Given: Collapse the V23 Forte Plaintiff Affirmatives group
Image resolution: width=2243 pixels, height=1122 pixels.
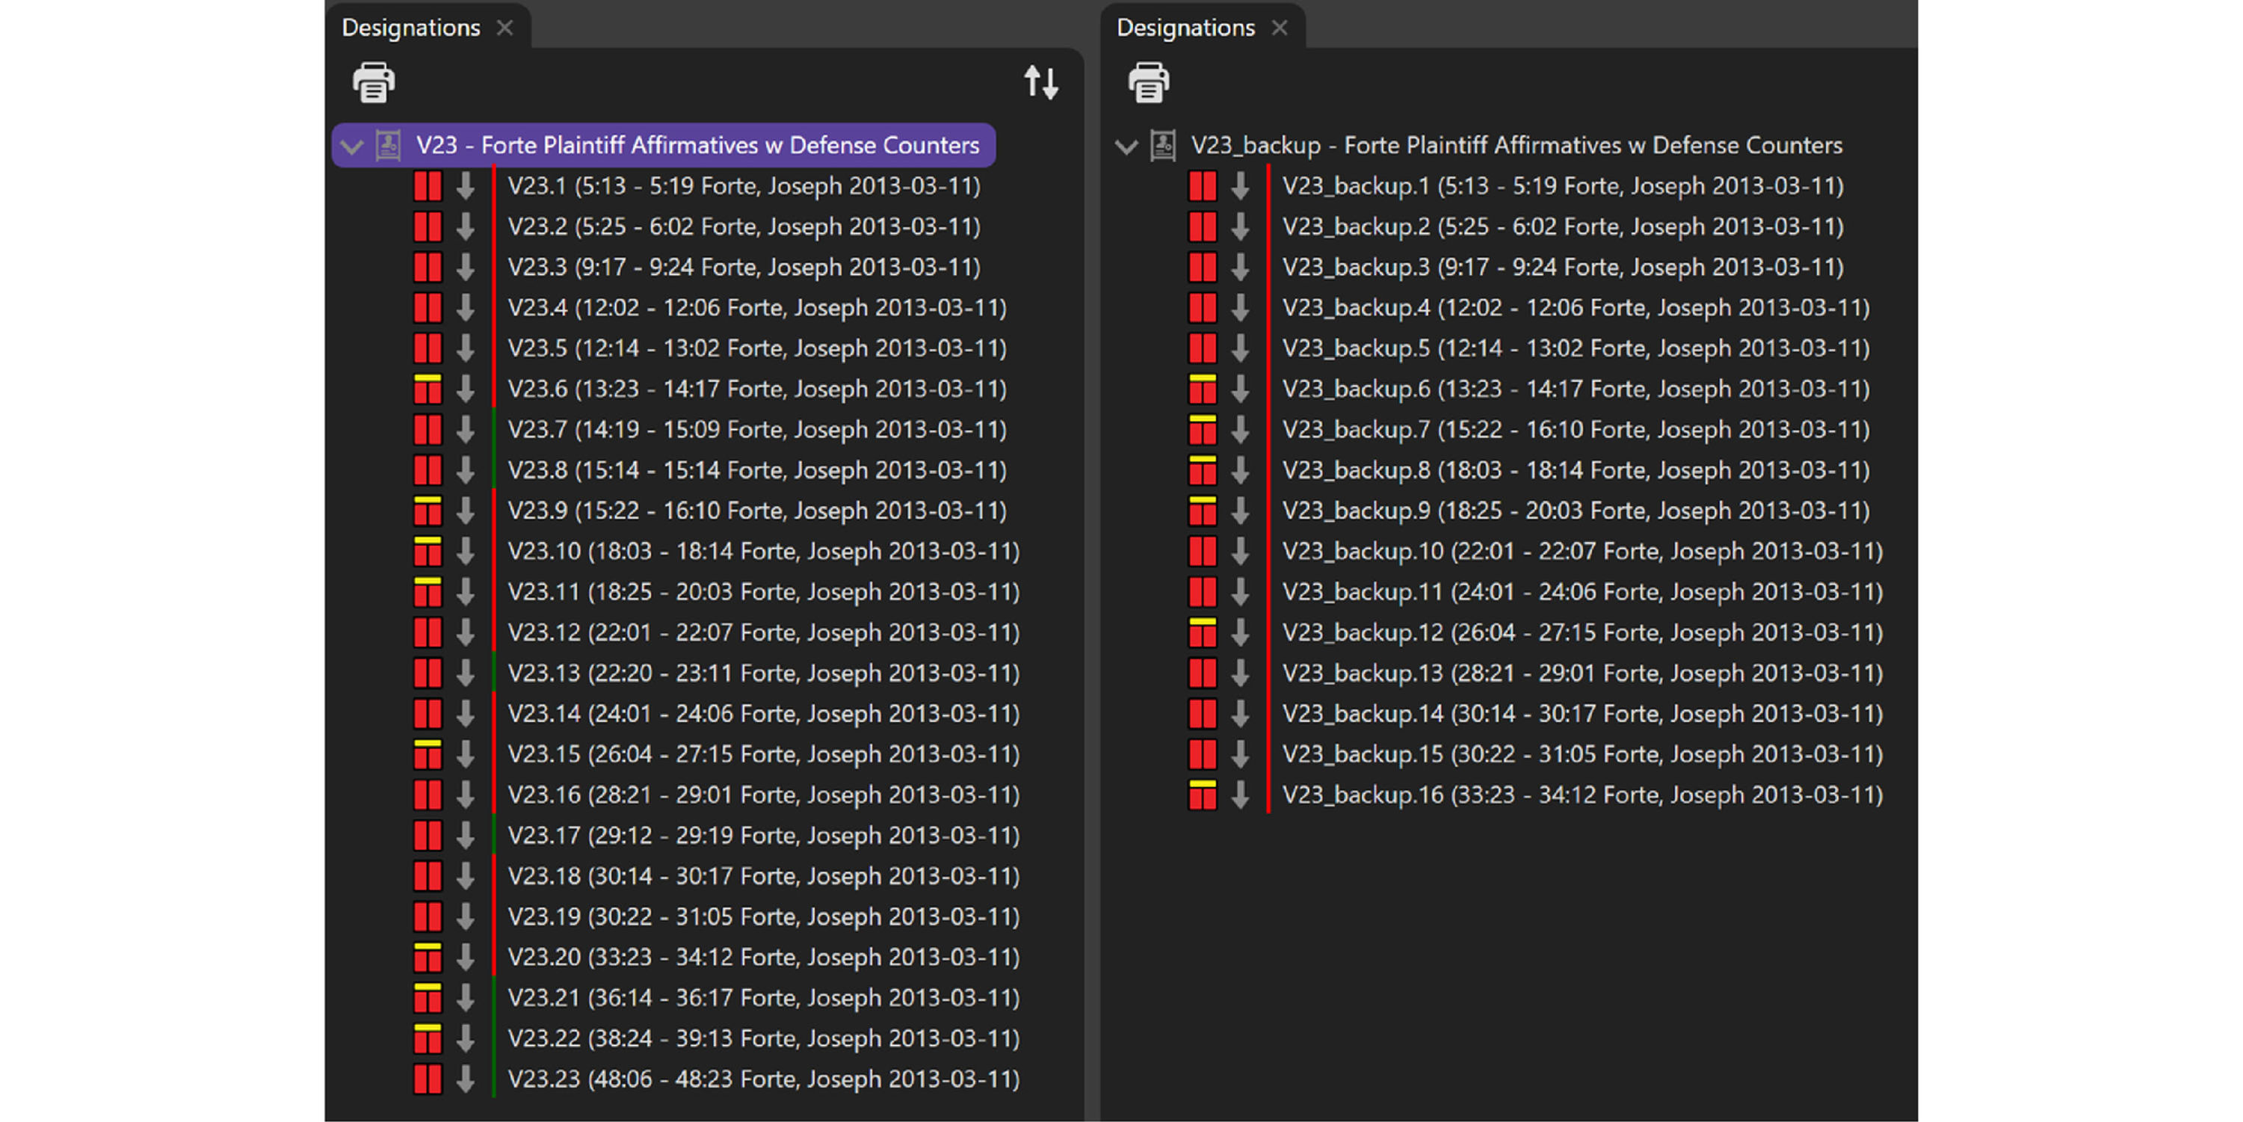Looking at the screenshot, I should coord(352,147).
